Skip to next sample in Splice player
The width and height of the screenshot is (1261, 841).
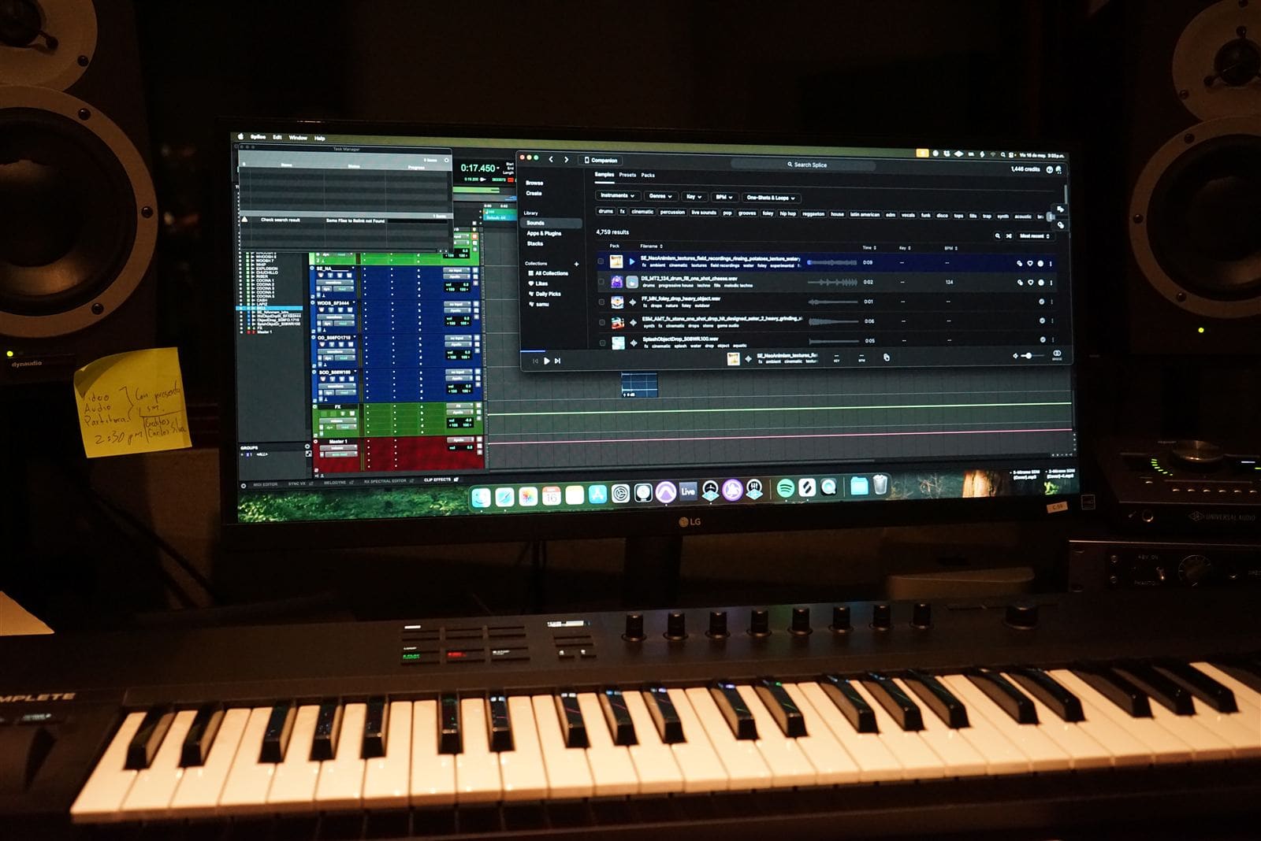[x=557, y=361]
